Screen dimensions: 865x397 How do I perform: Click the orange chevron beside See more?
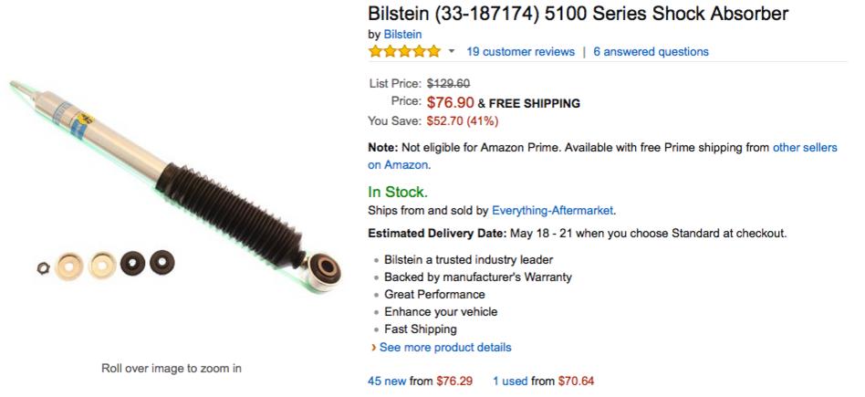coord(374,348)
